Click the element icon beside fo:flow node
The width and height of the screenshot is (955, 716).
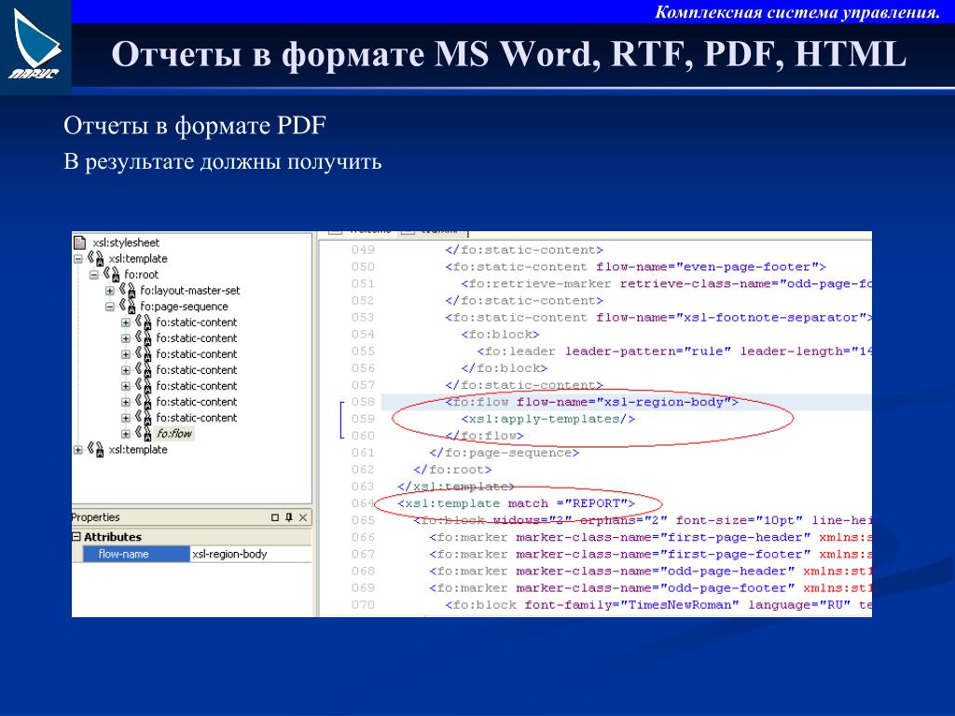[x=143, y=434]
